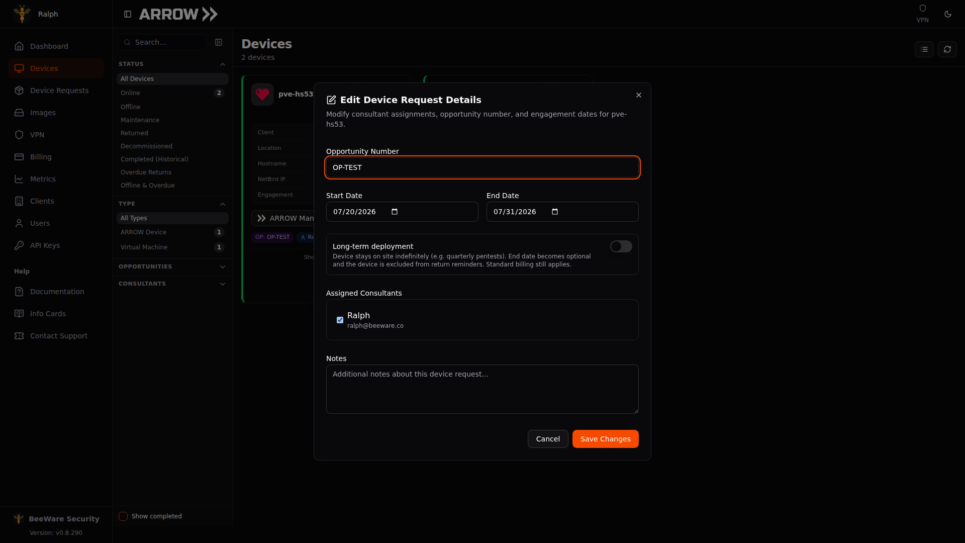The image size is (965, 543).
Task: Collapse filter panel icon beside search
Action: (219, 42)
